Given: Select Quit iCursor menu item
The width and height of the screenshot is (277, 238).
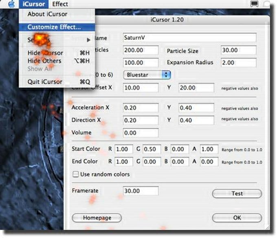Looking at the screenshot, I should (x=57, y=82).
